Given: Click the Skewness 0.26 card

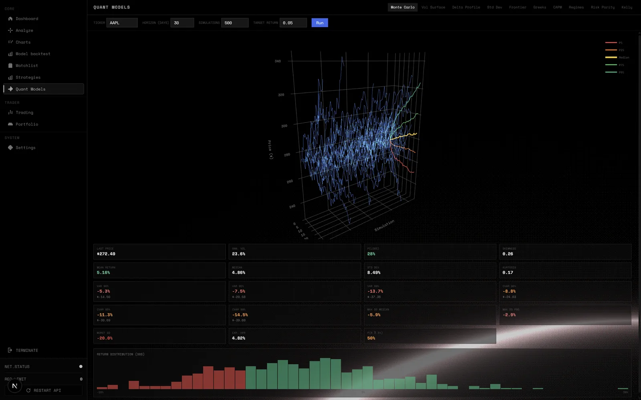Looking at the screenshot, I should pos(565,252).
